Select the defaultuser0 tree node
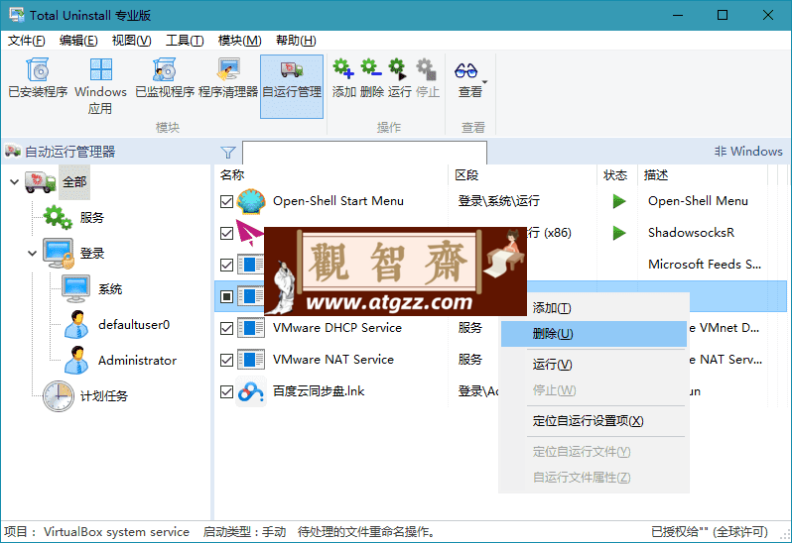The height and width of the screenshot is (543, 792). [x=134, y=325]
